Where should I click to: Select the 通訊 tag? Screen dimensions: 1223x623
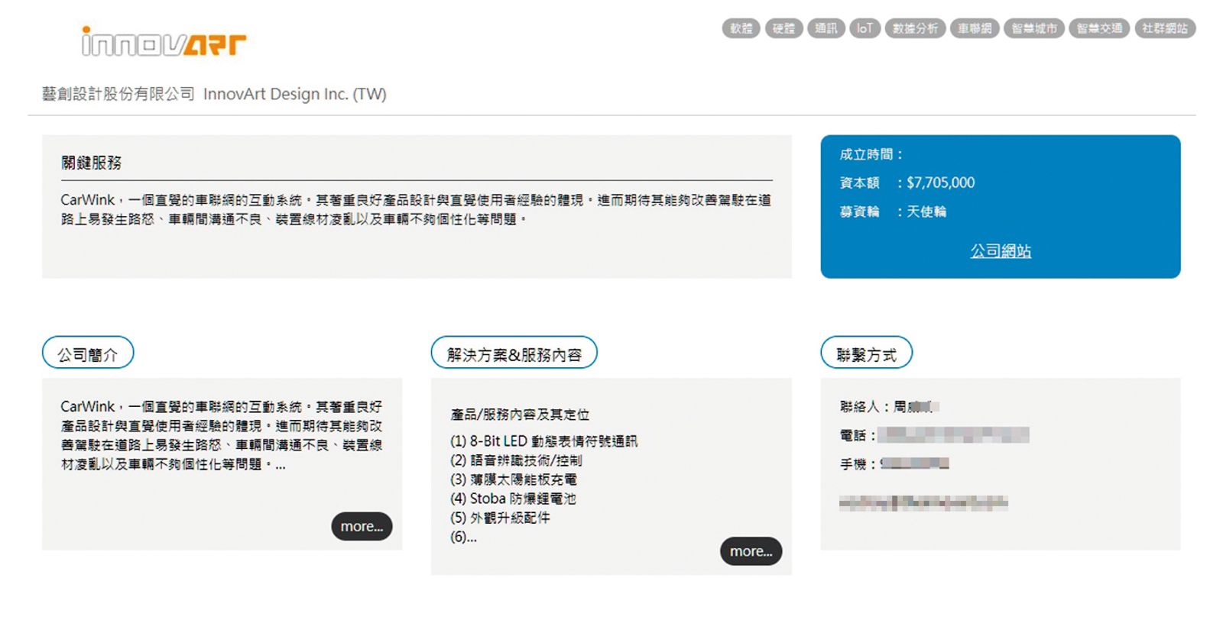click(x=826, y=28)
